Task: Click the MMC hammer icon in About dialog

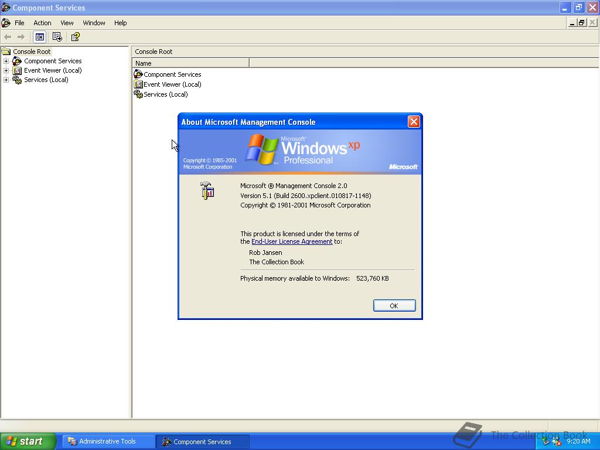Action: point(207,190)
